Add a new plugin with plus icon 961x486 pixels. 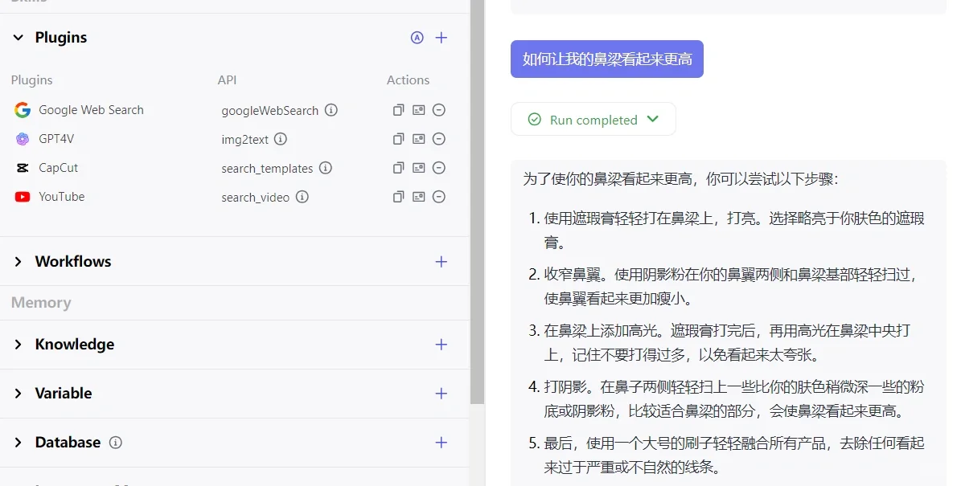[x=441, y=38]
